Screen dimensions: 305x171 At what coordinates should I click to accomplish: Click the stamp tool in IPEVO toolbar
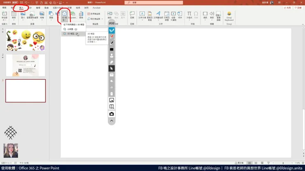[x=112, y=56]
